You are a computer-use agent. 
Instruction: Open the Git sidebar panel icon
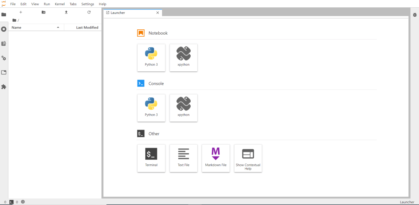(x=4, y=44)
